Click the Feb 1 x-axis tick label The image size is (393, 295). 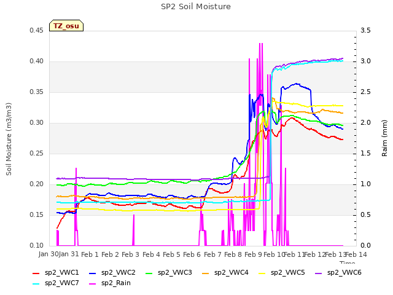(x=90, y=254)
